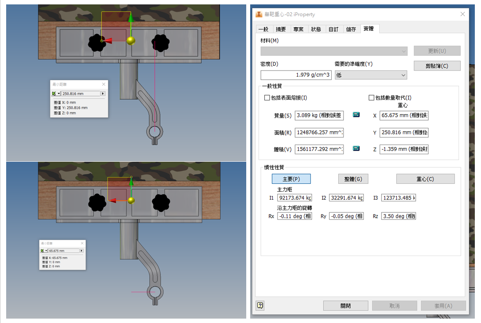Open the 需要的準確度(Y) dropdown

370,75
